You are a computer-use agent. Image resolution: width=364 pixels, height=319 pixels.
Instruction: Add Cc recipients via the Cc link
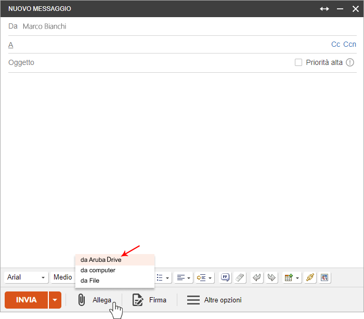coord(336,44)
